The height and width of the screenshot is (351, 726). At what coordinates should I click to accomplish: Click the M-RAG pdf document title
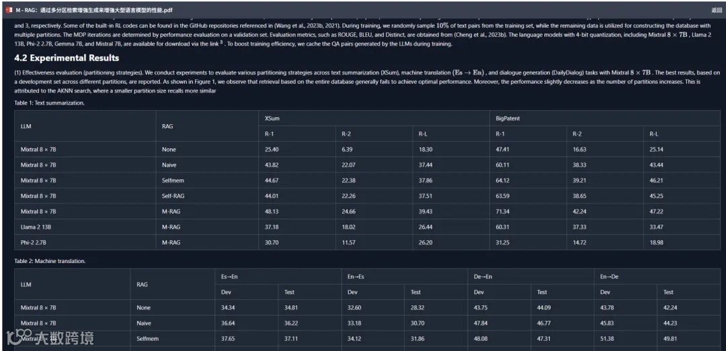coord(95,9)
